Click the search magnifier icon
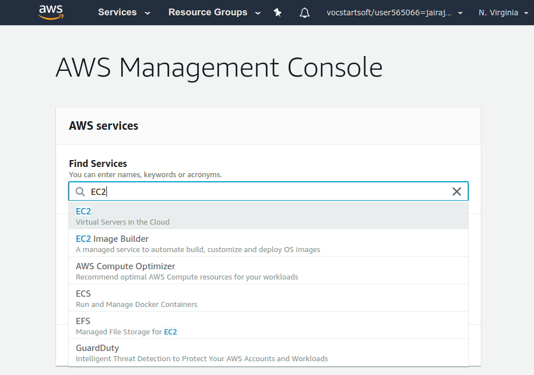 coord(80,191)
